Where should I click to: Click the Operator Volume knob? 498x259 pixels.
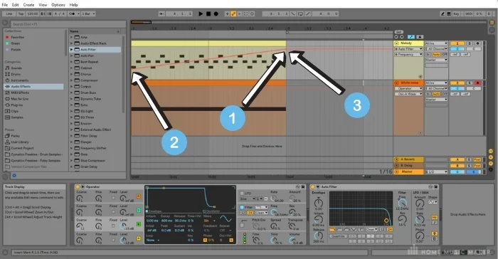click(293, 240)
